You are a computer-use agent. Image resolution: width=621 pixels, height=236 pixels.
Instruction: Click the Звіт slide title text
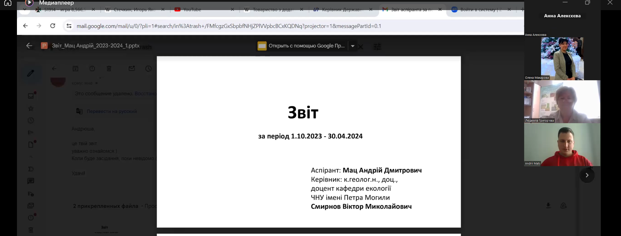pyautogui.click(x=303, y=112)
